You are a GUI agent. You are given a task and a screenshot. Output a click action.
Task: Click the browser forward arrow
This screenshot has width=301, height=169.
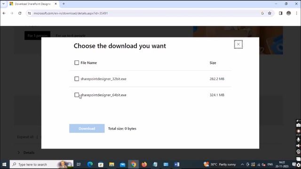point(12,13)
